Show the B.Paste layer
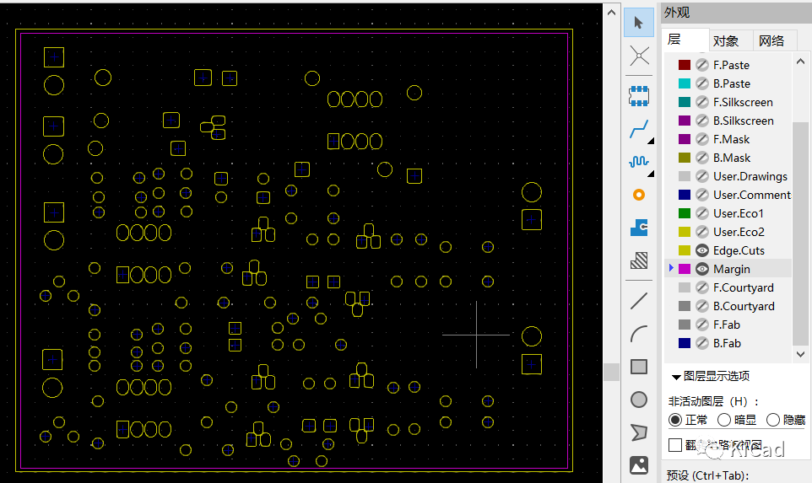The width and height of the screenshot is (812, 483). pos(702,83)
